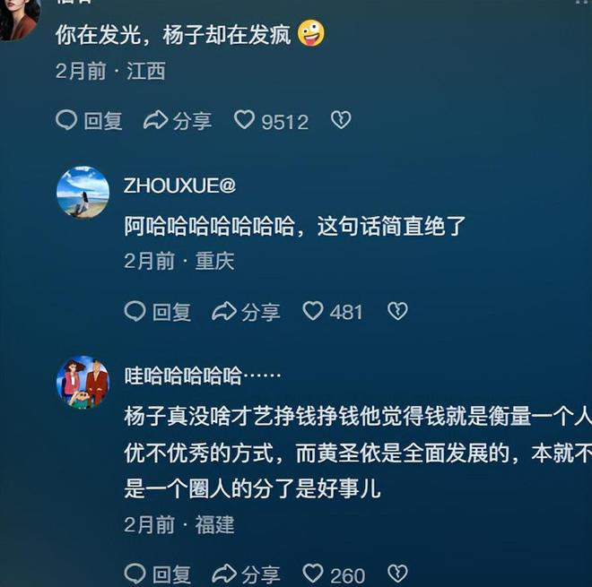Image resolution: width=592 pixels, height=587 pixels.
Task: Like ZHOUXUE@'s comment showing 481
Action: click(332, 312)
